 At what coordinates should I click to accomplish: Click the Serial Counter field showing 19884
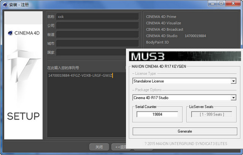click(157, 114)
